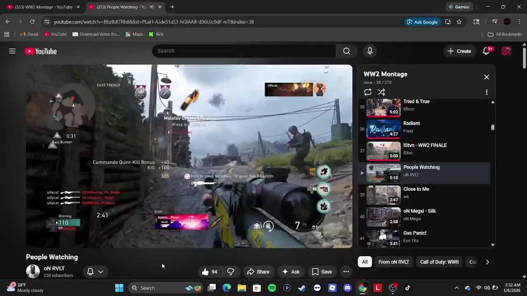Image resolution: width=527 pixels, height=296 pixels.
Task: Go to the YouTube home logo
Action: [41, 51]
